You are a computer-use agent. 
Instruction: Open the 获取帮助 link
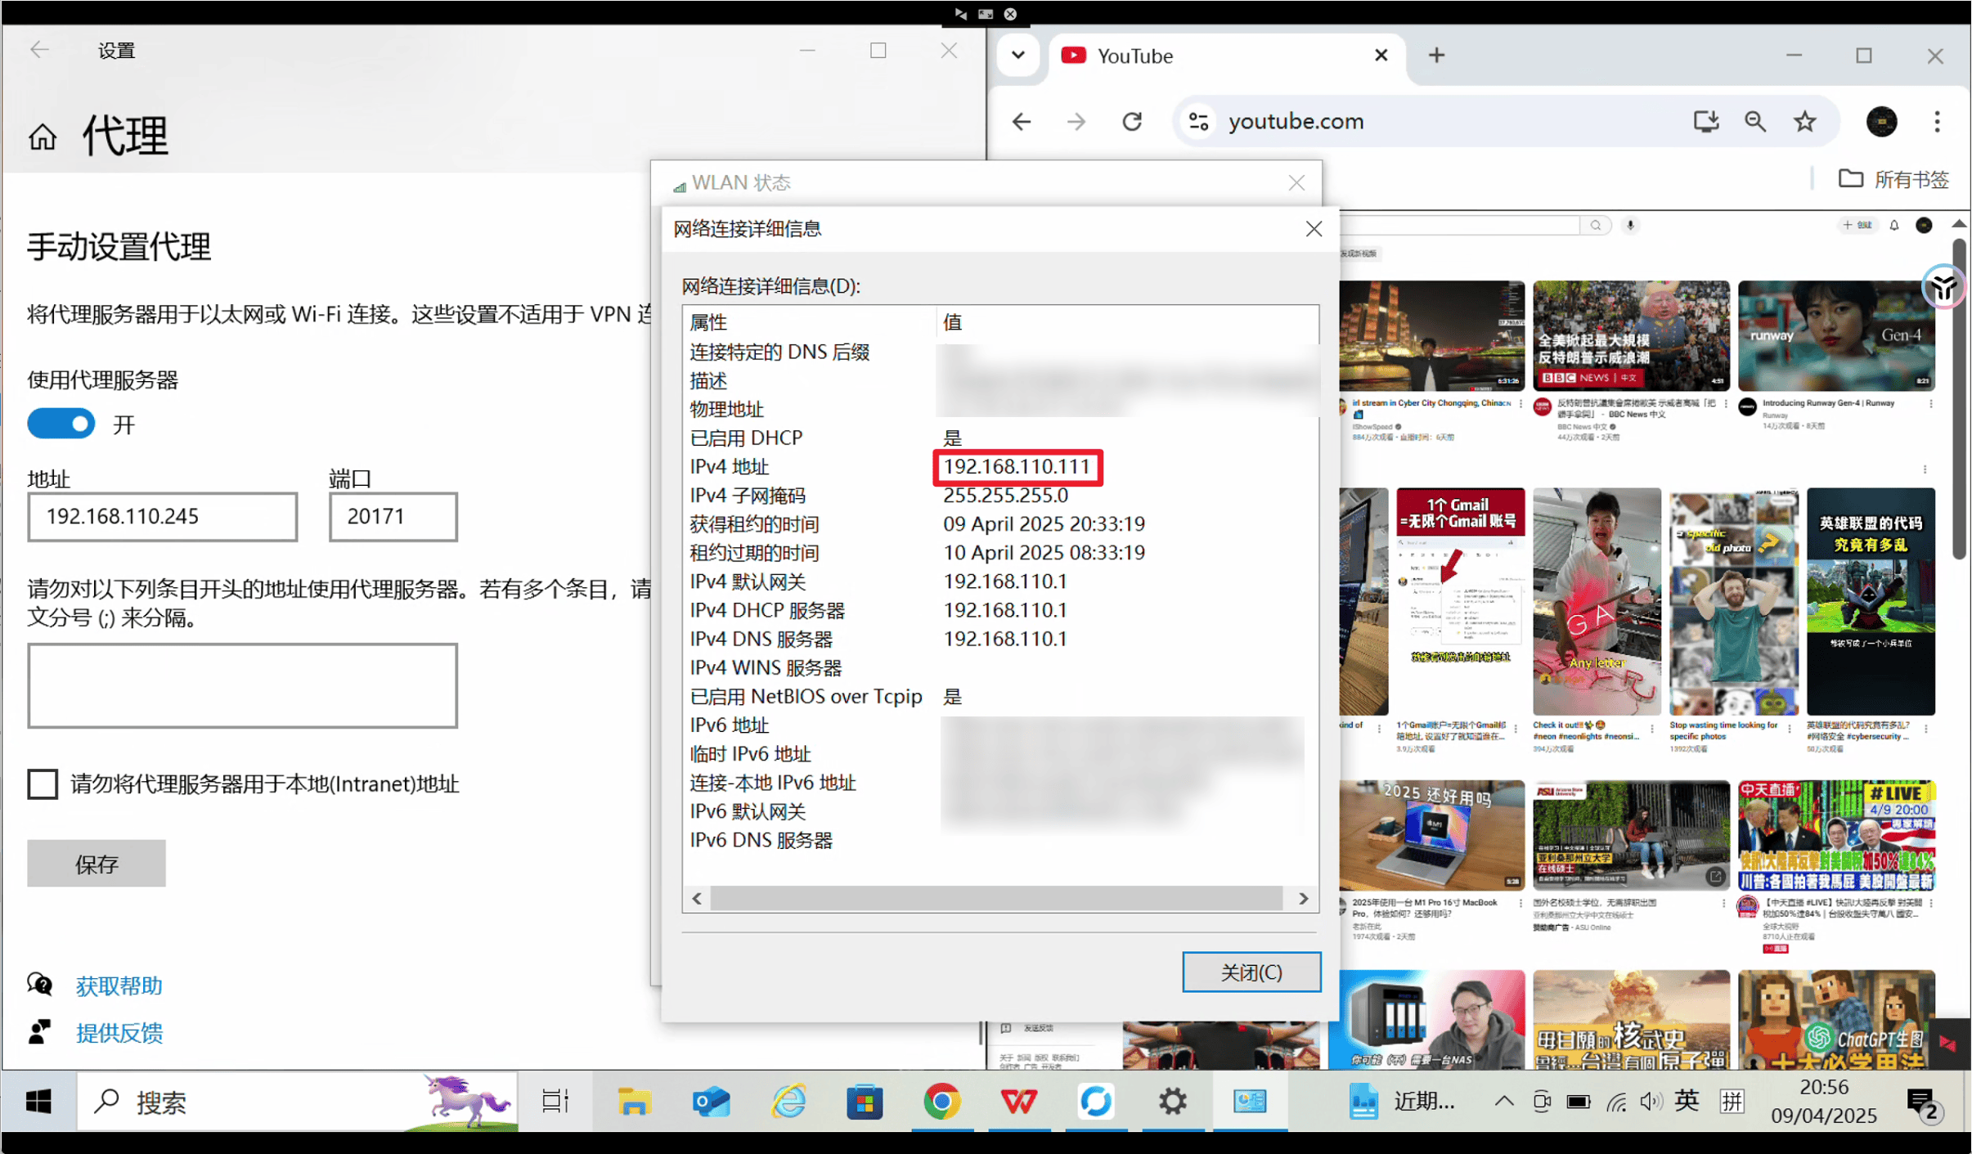coord(119,986)
